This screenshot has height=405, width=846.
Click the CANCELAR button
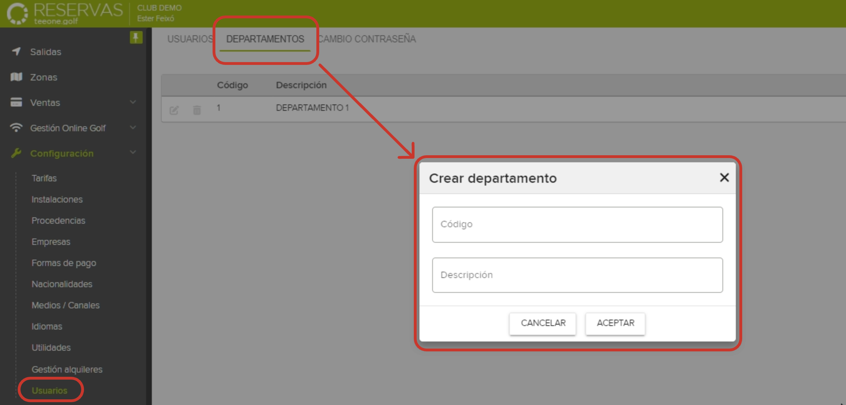543,323
